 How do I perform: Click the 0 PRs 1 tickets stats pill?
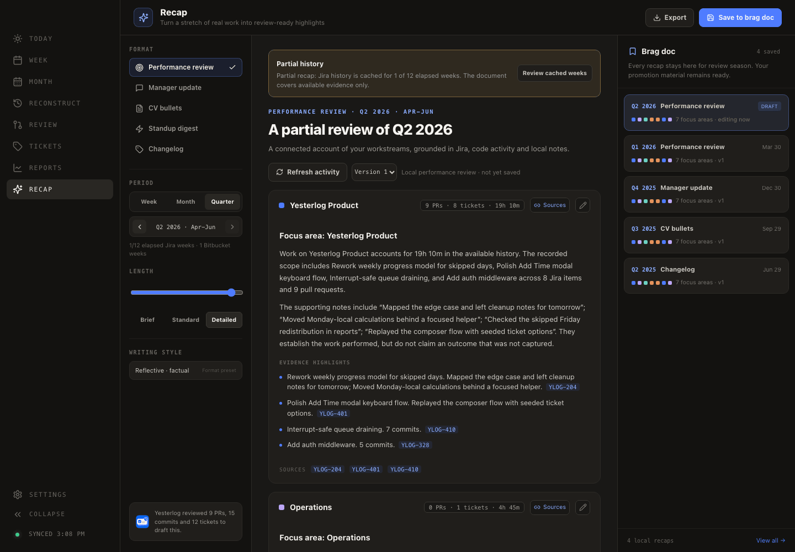(x=474, y=508)
